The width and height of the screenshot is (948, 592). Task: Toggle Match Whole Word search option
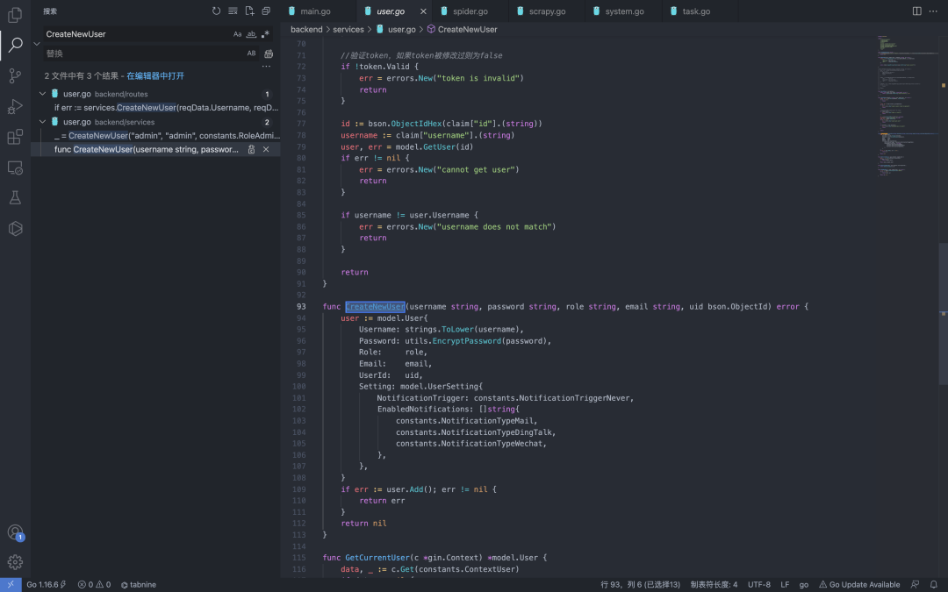(x=251, y=34)
